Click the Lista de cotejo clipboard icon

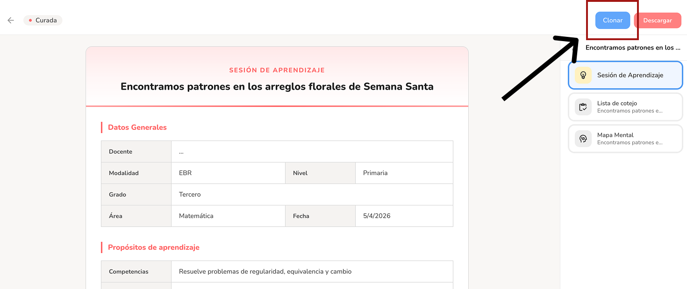[x=583, y=107]
